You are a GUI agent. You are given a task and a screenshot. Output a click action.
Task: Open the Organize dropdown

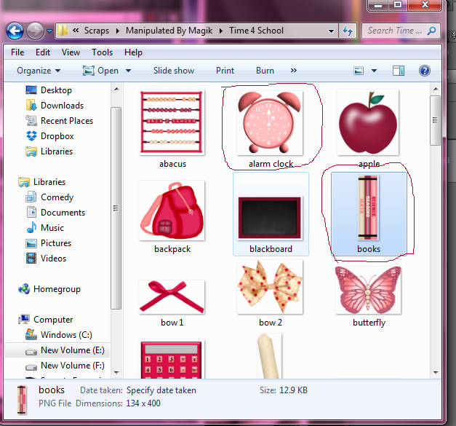(39, 71)
